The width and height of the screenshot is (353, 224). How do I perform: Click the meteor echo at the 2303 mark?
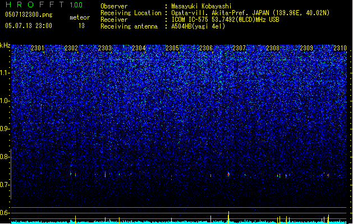tap(105, 175)
